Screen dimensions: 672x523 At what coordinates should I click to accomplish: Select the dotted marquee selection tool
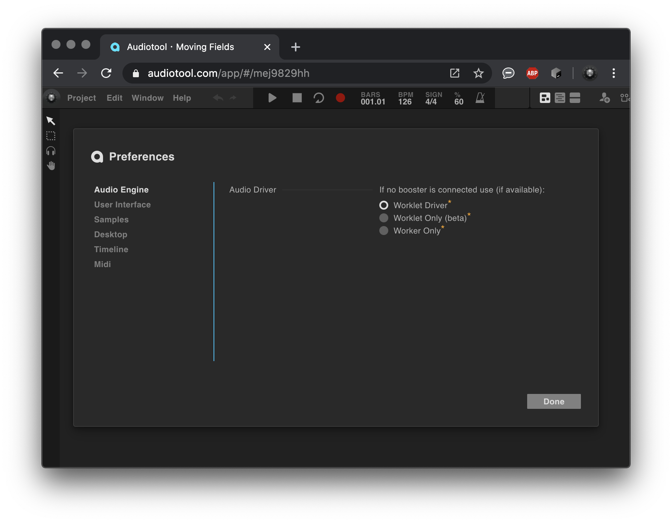pos(51,136)
